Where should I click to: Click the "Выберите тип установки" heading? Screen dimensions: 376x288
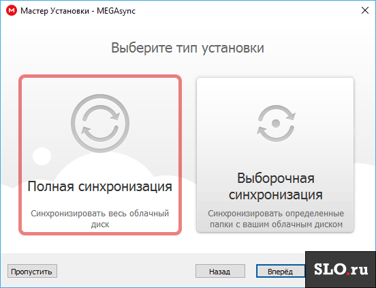point(188,48)
